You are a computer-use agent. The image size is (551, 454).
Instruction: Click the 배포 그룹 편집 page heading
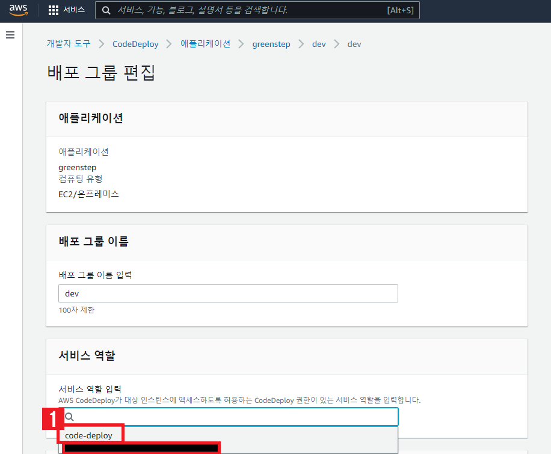(x=101, y=73)
